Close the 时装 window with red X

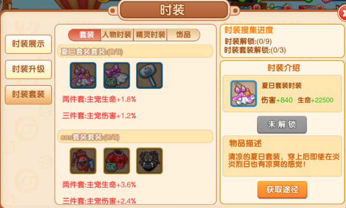pyautogui.click(x=342, y=13)
